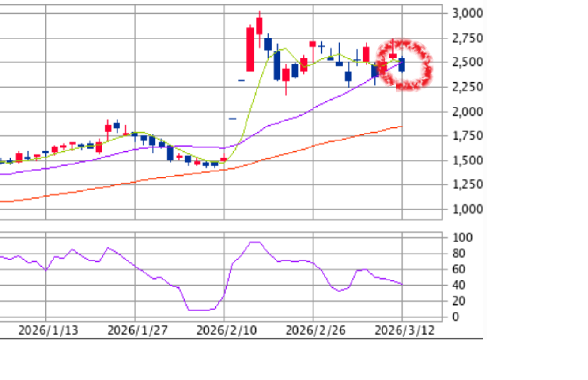Click the 2026/2/26 date label
The width and height of the screenshot is (588, 380).
315,331
